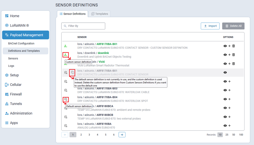Click default sensor icon beside ARF8170BA-B04

(x=66, y=99)
